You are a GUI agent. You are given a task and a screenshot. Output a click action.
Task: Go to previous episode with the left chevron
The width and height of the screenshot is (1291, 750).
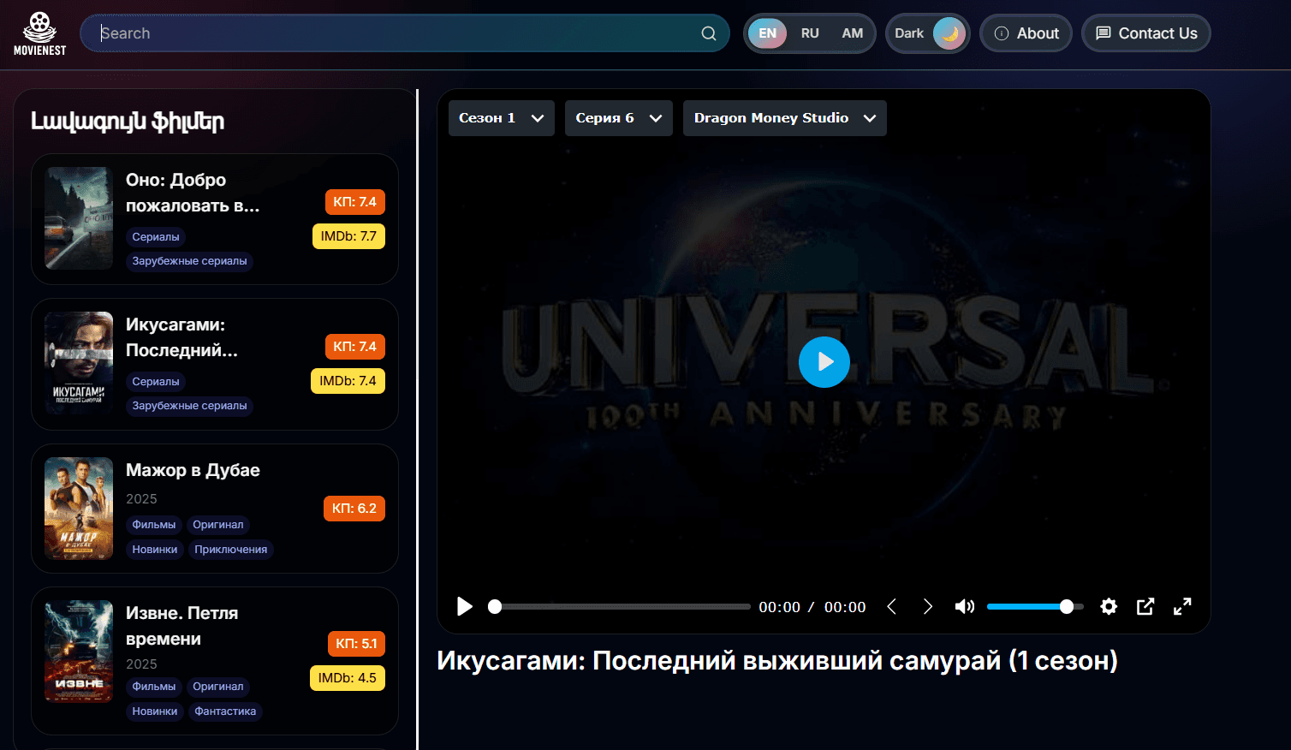891,606
